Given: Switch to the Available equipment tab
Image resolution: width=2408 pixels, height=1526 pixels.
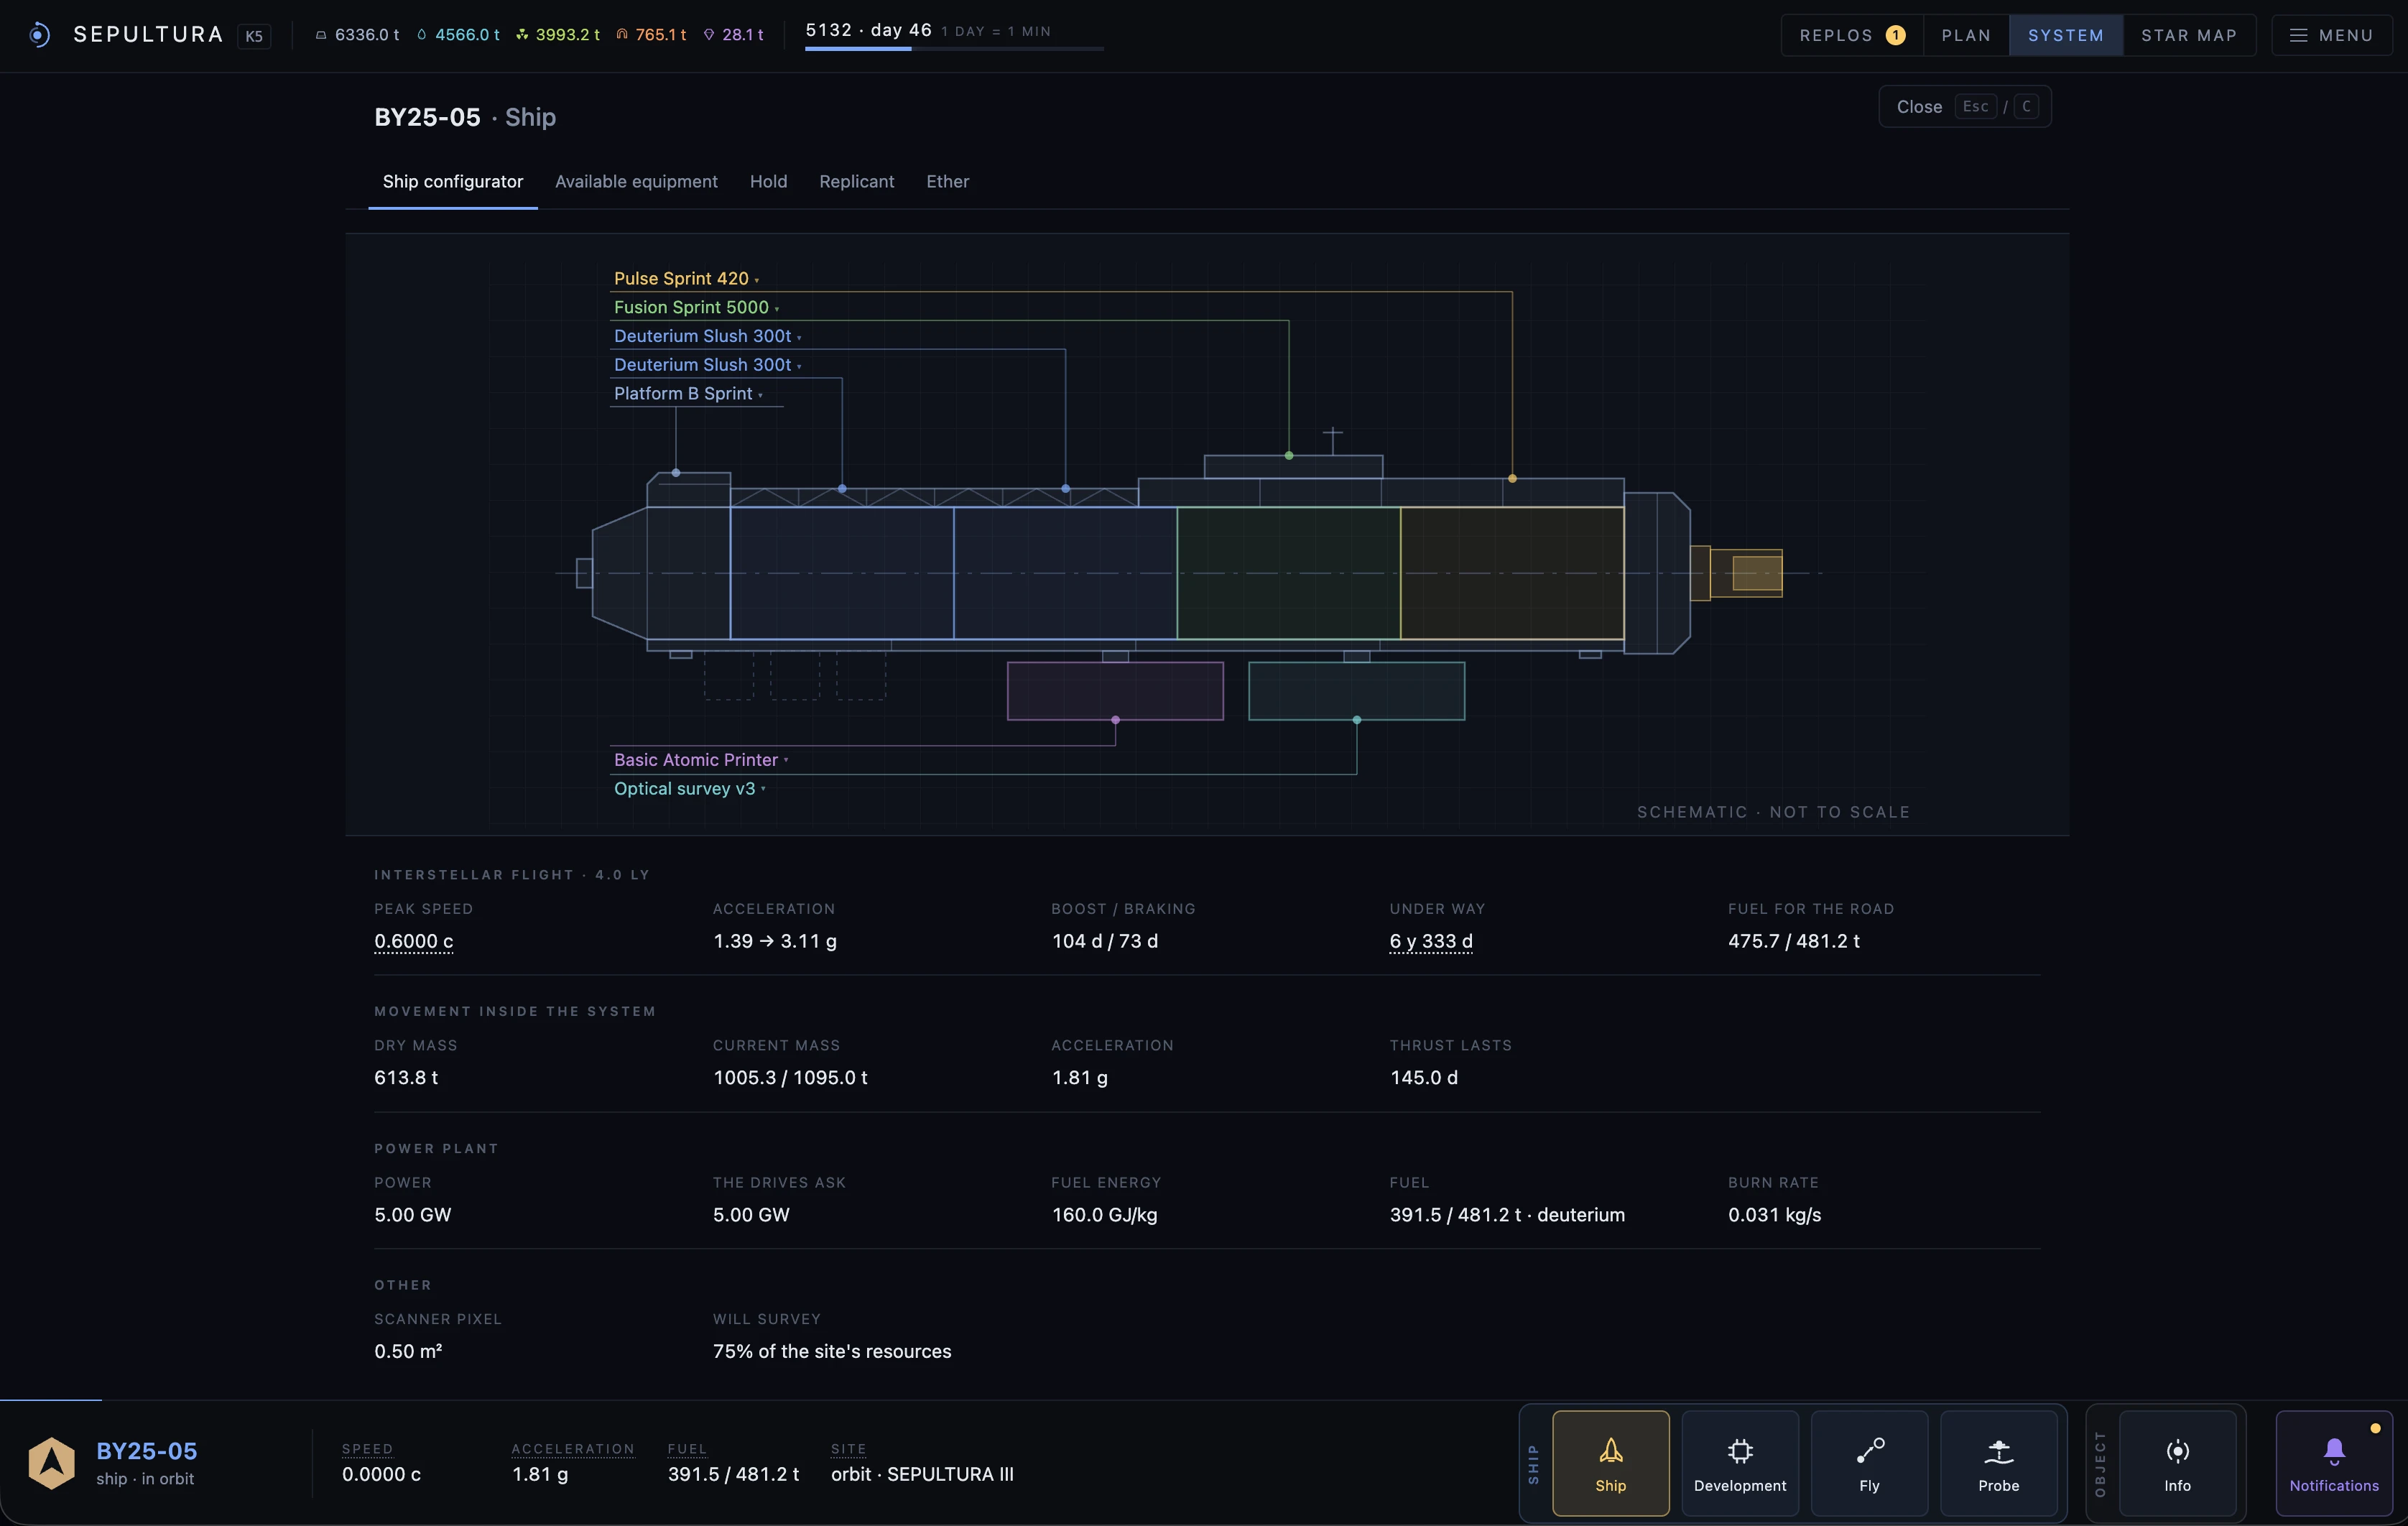Looking at the screenshot, I should point(636,181).
